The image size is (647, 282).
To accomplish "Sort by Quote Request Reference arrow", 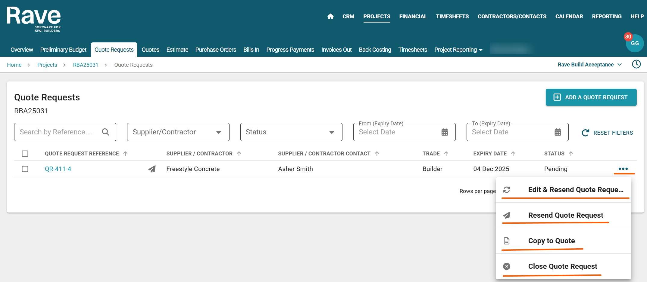I will pos(126,154).
